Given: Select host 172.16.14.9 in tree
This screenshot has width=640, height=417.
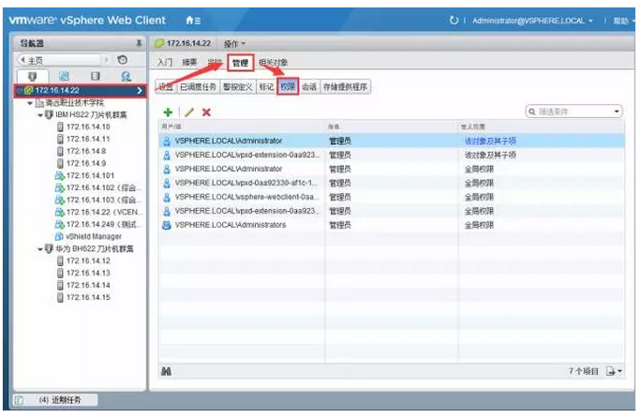Looking at the screenshot, I should (x=86, y=164).
